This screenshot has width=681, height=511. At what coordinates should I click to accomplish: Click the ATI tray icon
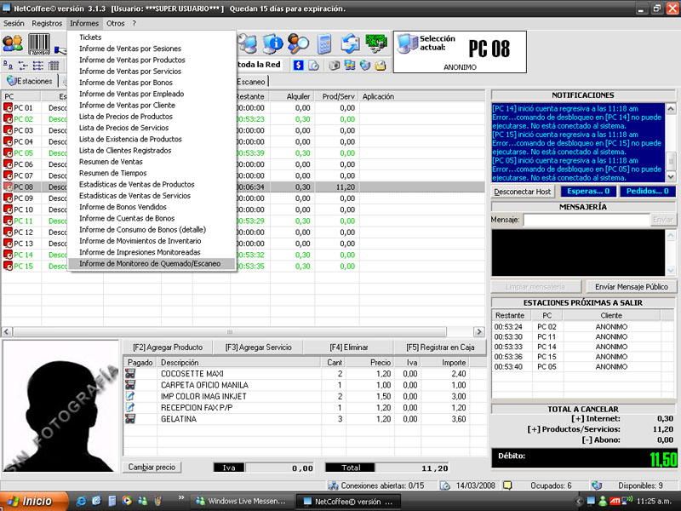pyautogui.click(x=615, y=501)
